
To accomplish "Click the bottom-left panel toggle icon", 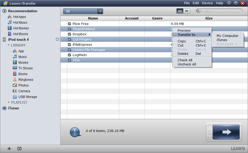I will pos(19,149).
